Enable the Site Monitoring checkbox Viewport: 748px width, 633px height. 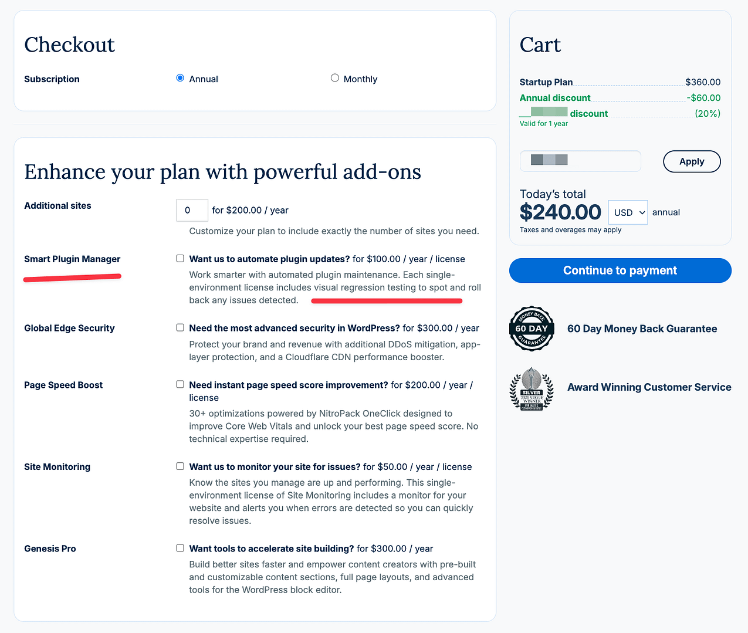pyautogui.click(x=180, y=466)
